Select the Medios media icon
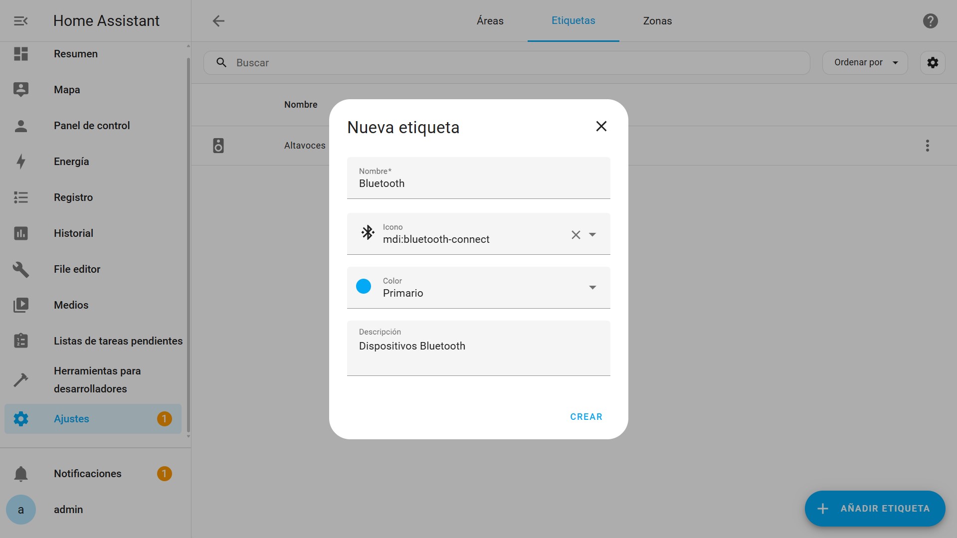The image size is (957, 538). [x=20, y=305]
